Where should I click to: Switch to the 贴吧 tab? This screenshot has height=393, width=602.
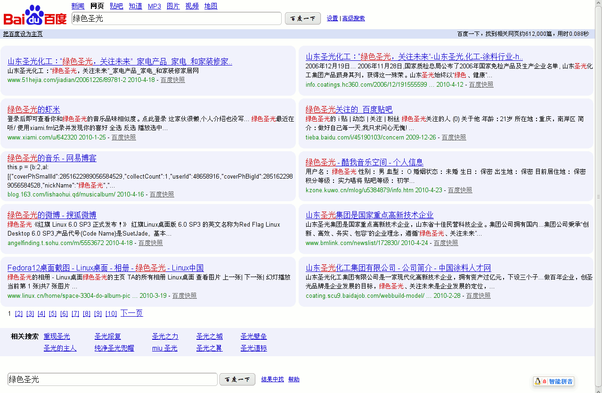point(116,6)
